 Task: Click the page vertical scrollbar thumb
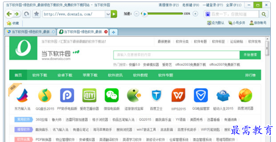click(x=267, y=48)
